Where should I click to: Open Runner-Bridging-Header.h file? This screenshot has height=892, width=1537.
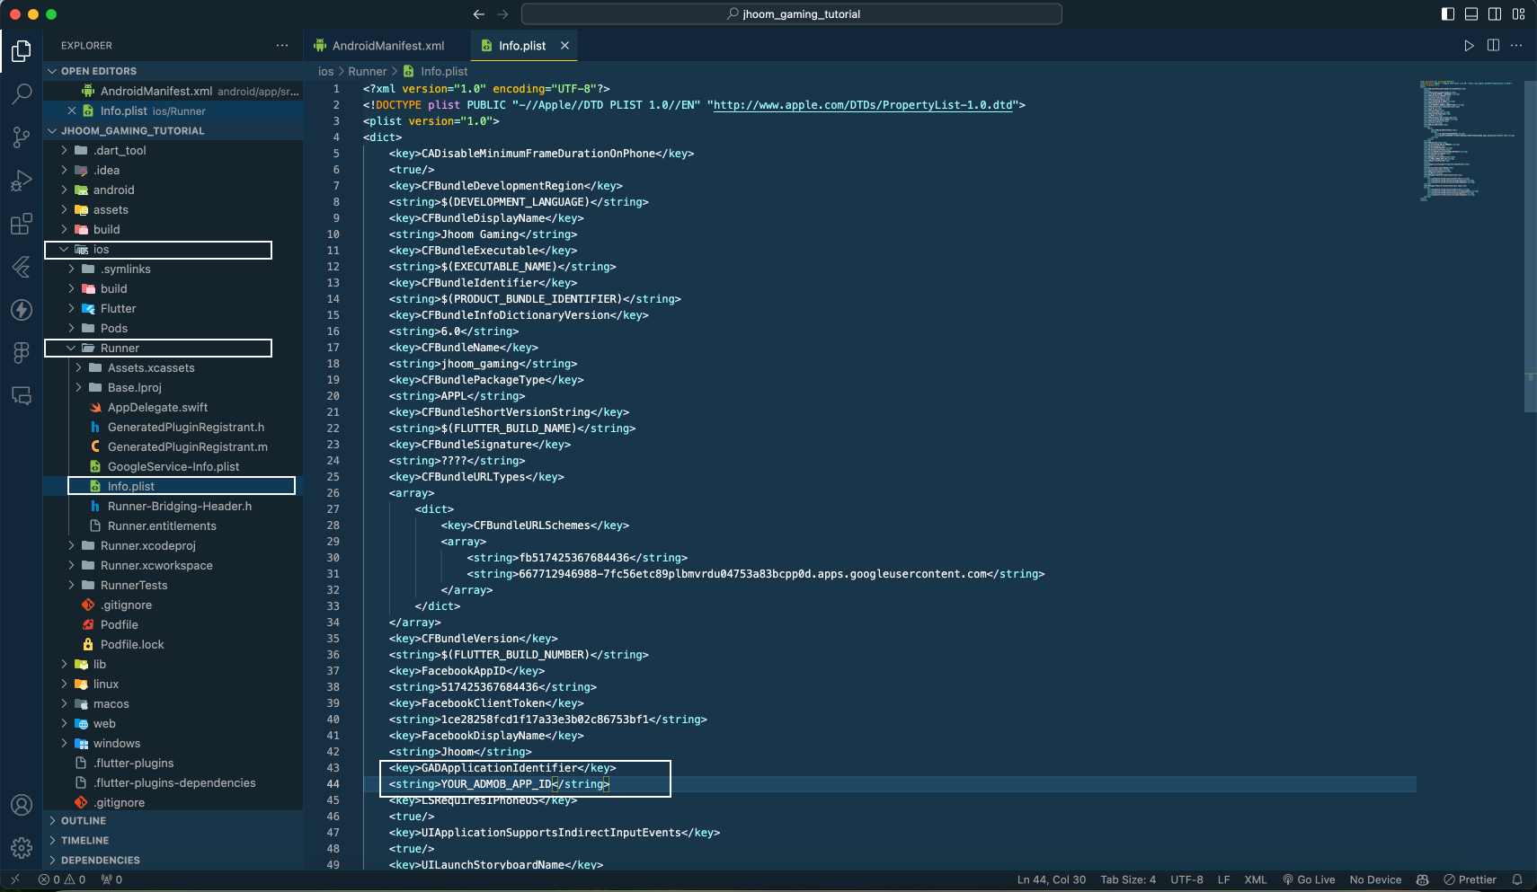(x=173, y=507)
